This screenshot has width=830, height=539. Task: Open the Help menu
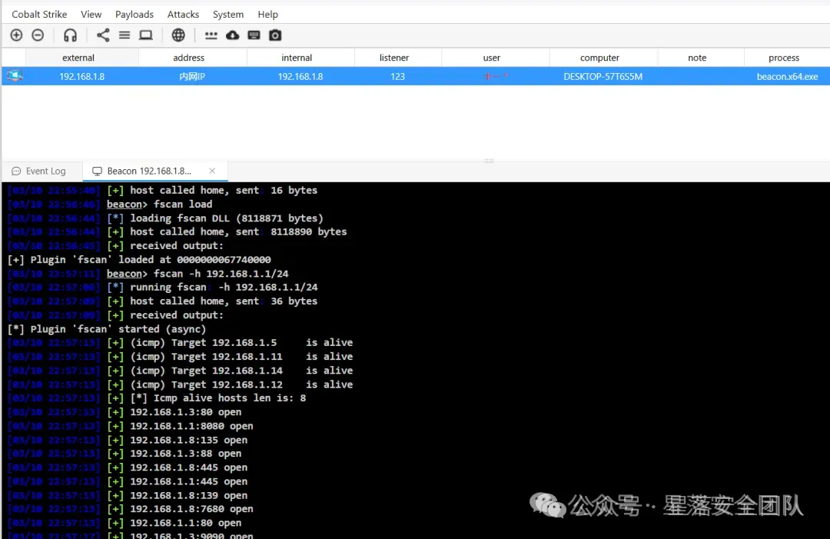268,15
